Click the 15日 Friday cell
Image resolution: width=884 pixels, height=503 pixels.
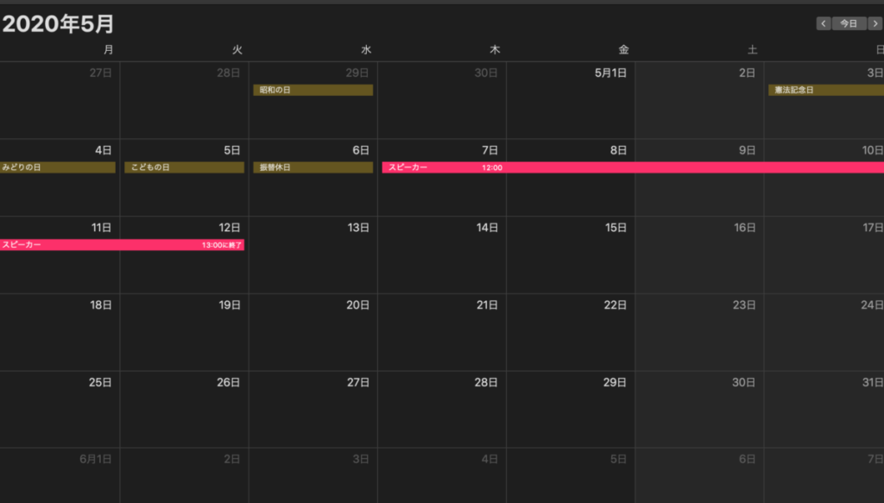pyautogui.click(x=571, y=259)
